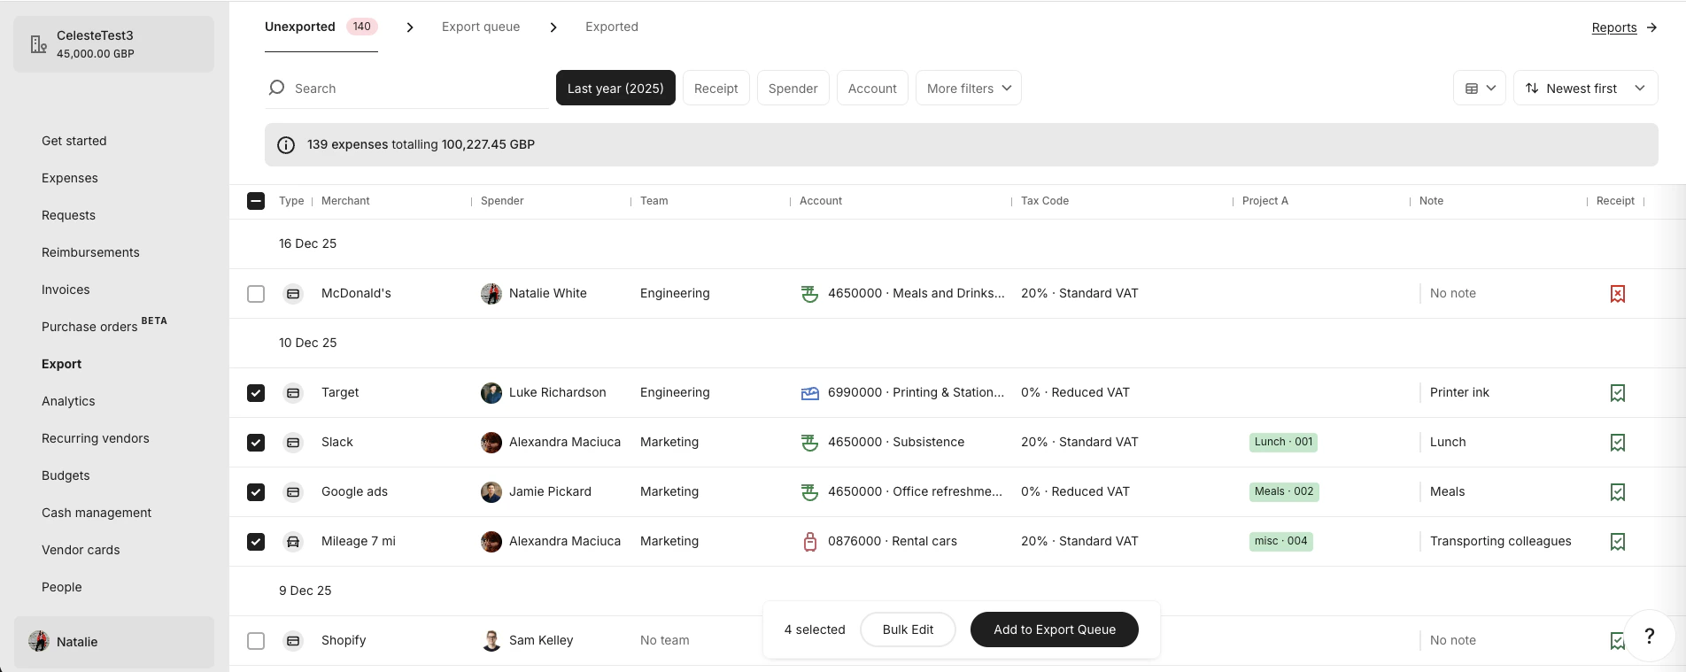
Task: Click the account icon for Meals and Drinks
Action: [x=809, y=294]
